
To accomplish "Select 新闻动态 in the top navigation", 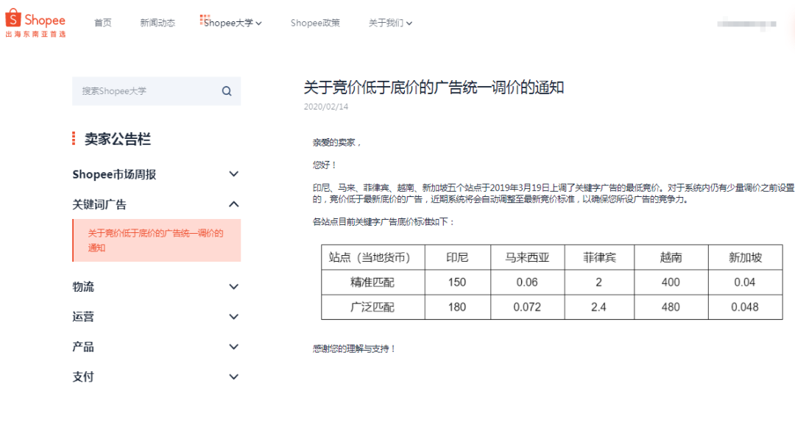I will click(157, 23).
